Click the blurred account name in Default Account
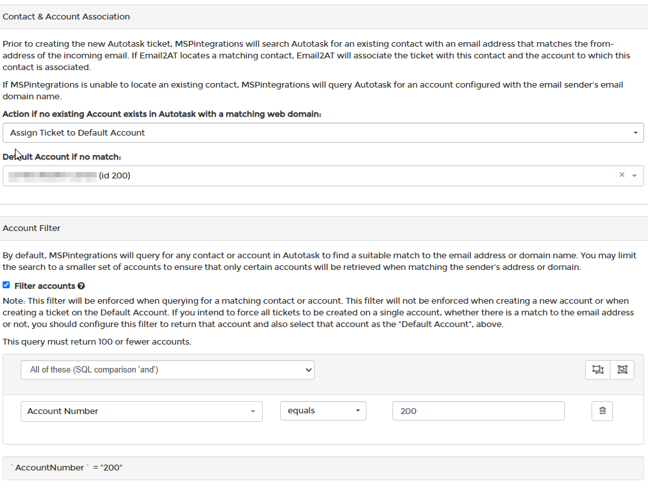Screen dimensions: 648x488 coord(53,176)
